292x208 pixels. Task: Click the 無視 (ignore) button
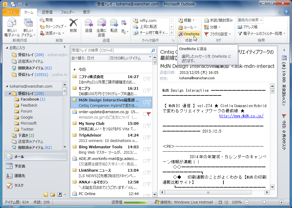(x=46, y=20)
